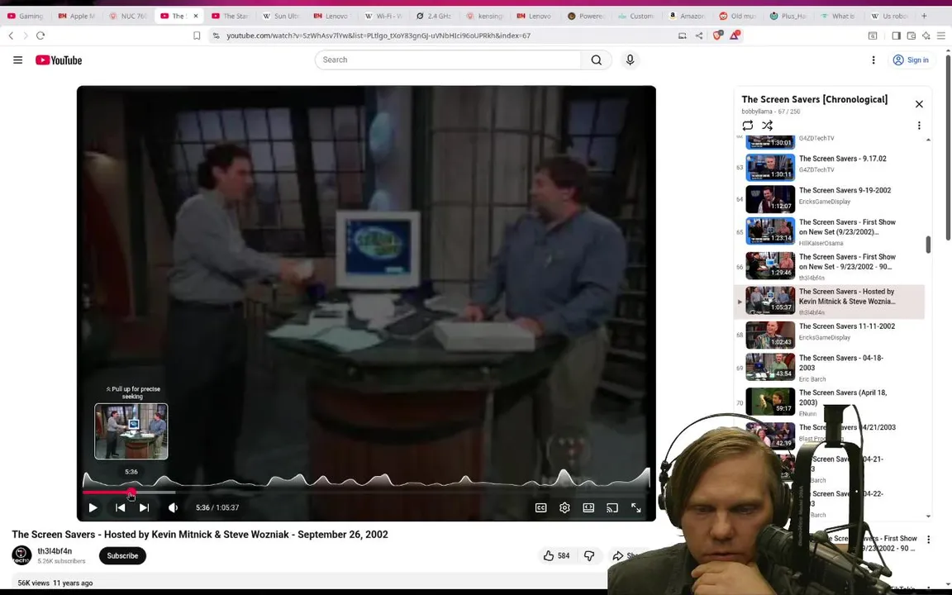
Task: Open Eric Barch's 04-18-2003 video thumbnail
Action: tap(770, 367)
